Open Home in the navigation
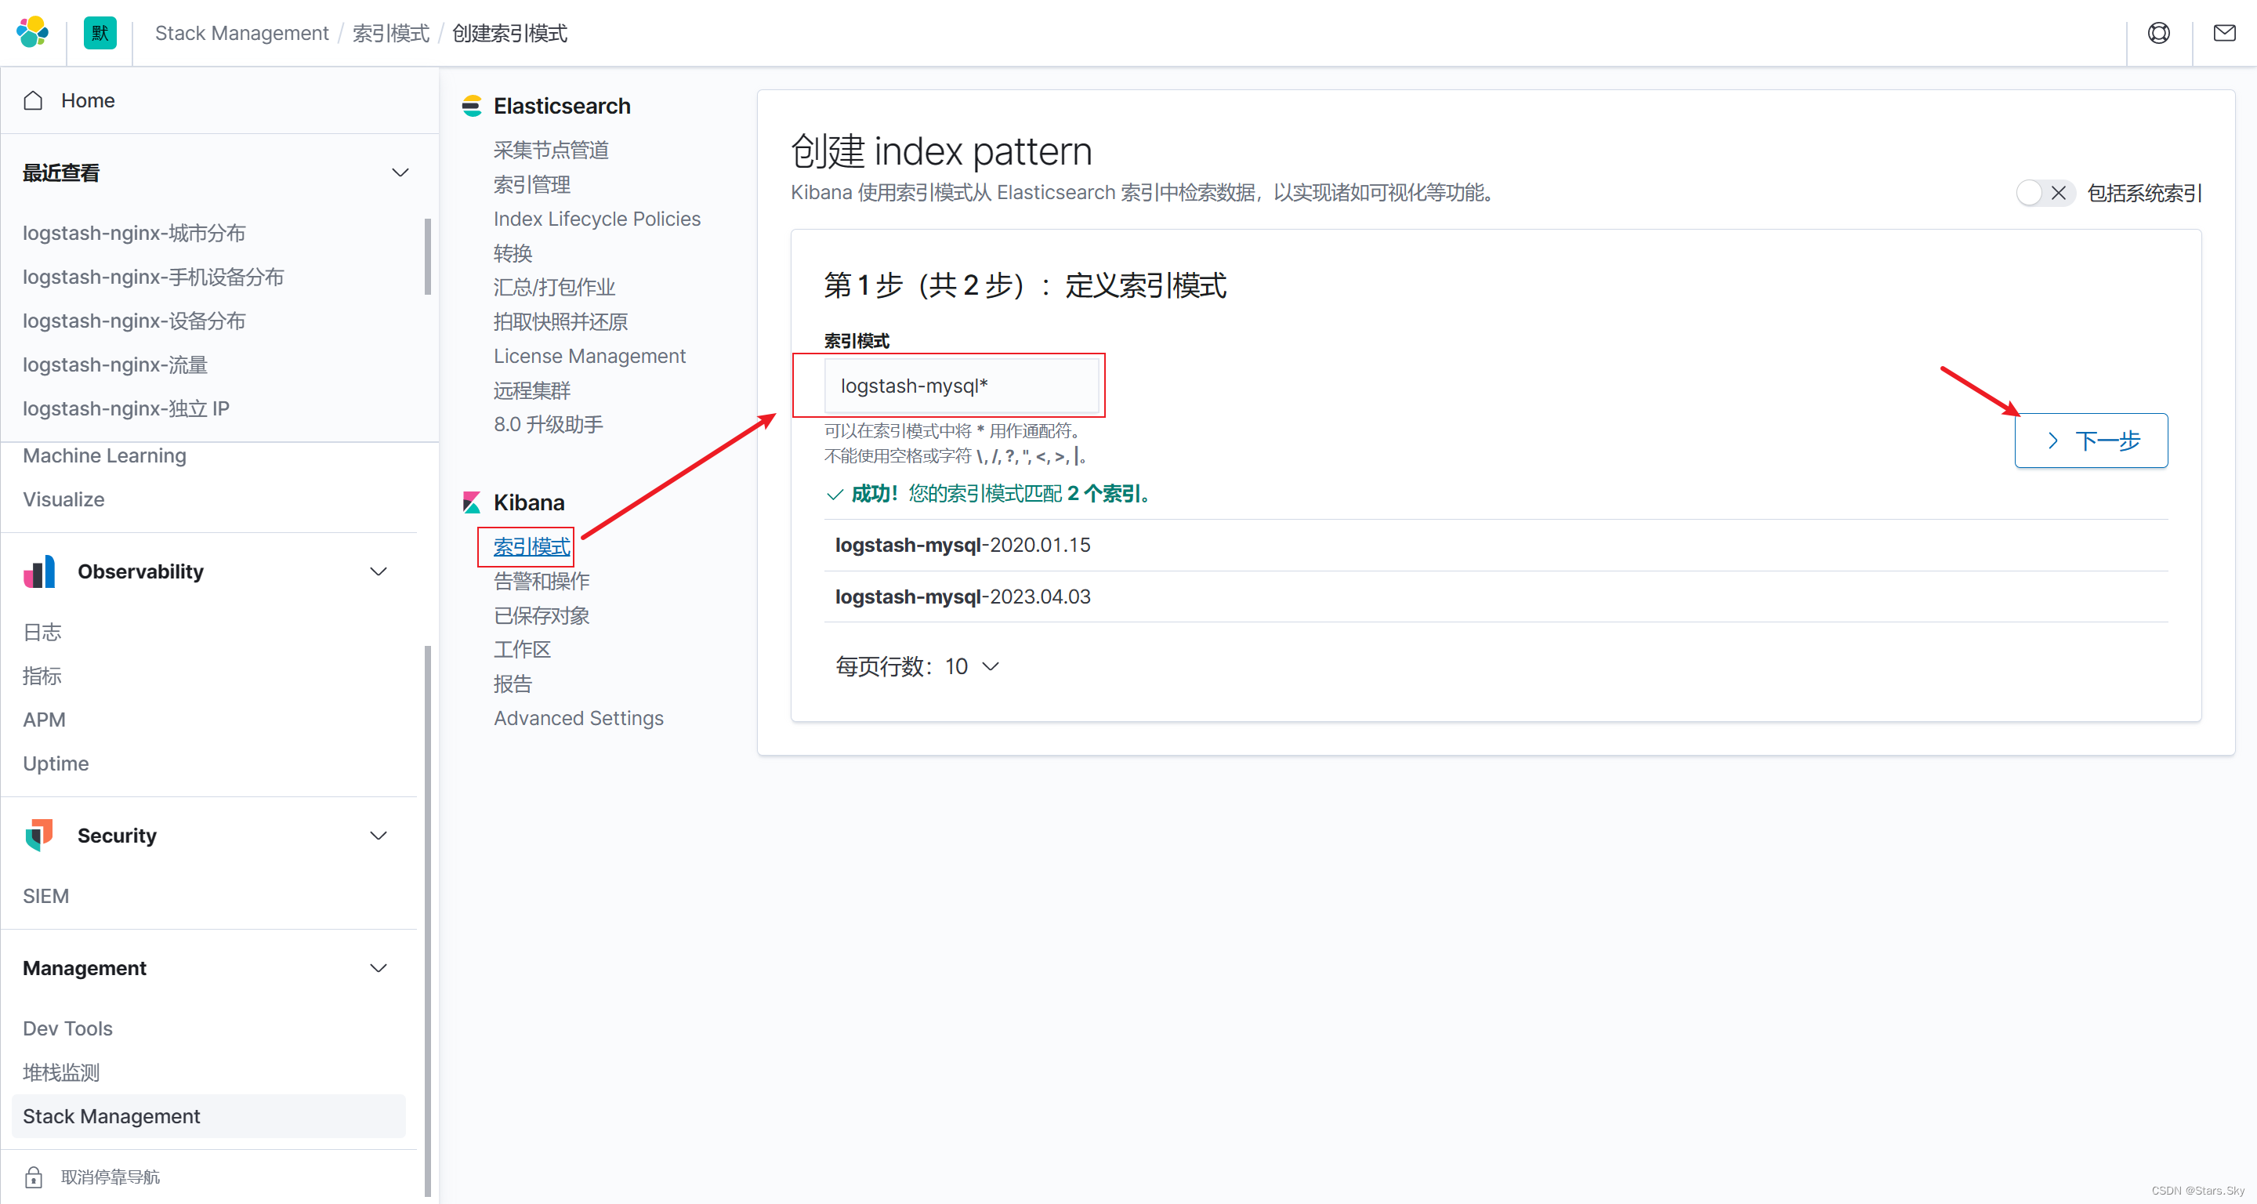This screenshot has height=1204, width=2257. point(88,100)
